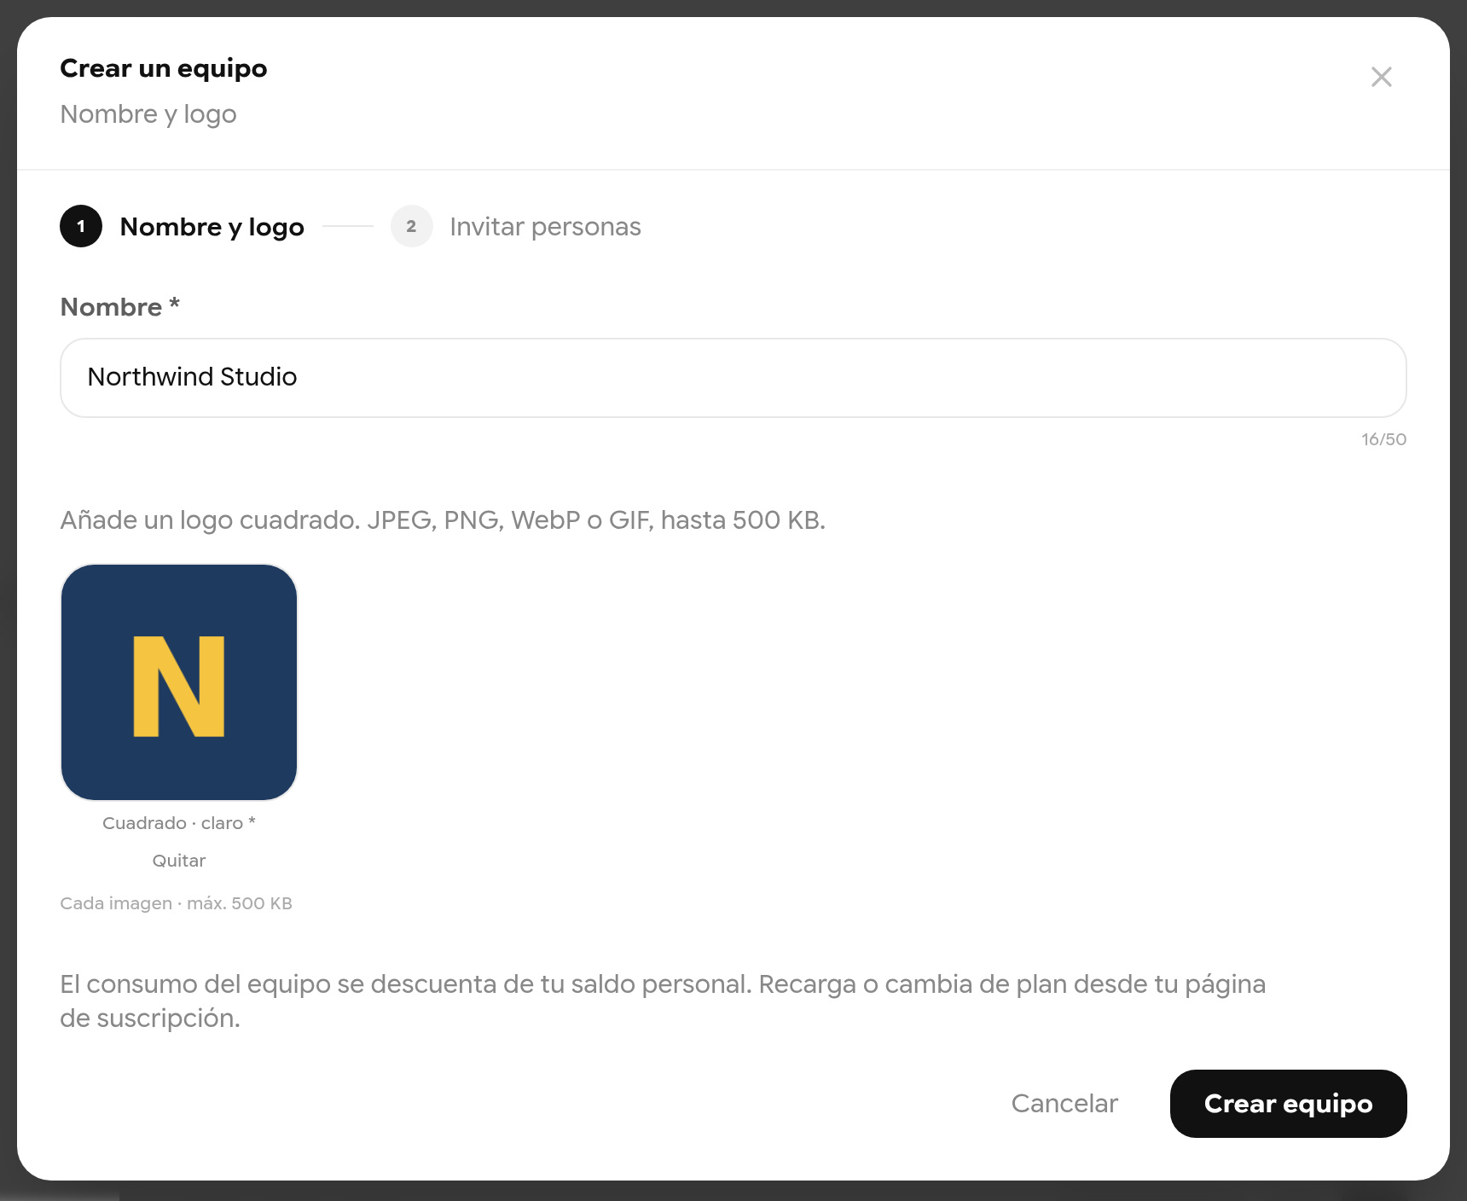Screen dimensions: 1467x1201
Task: Click the Northwind N logo thumbnail
Action: [179, 682]
